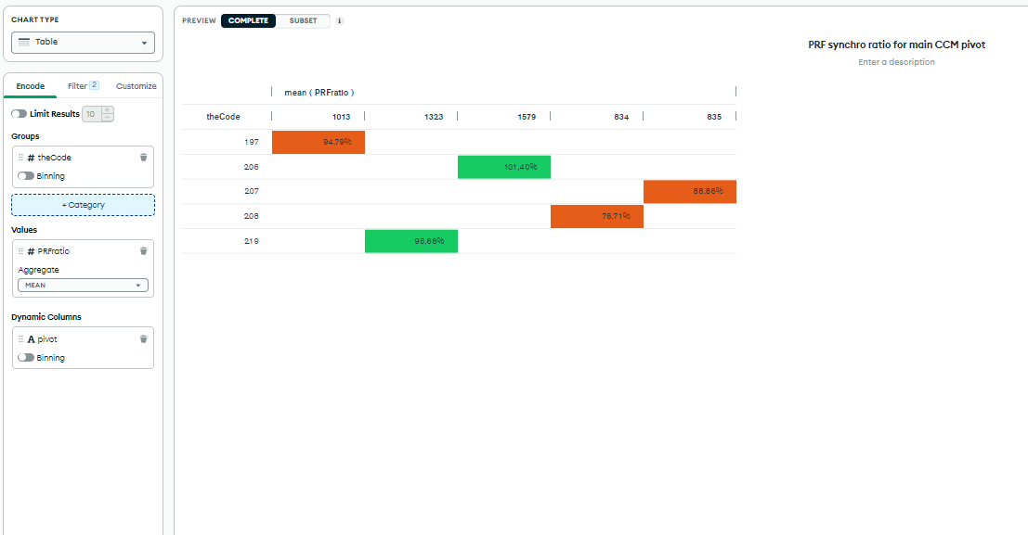Image resolution: width=1028 pixels, height=535 pixels.
Task: Click the increment arrow on the Limit Results stepper
Action: (108, 110)
